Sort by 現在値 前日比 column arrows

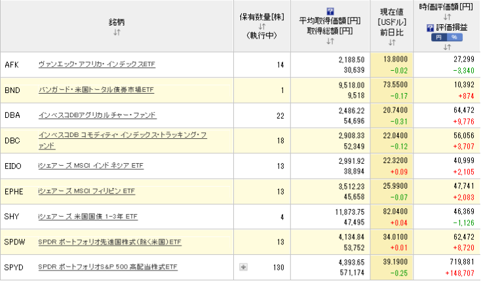click(x=392, y=42)
